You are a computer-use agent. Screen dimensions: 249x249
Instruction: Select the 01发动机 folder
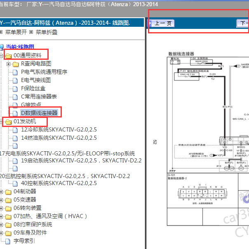[x=25, y=121]
